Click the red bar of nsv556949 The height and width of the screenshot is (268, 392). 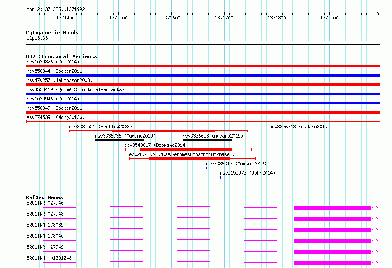tap(203, 112)
